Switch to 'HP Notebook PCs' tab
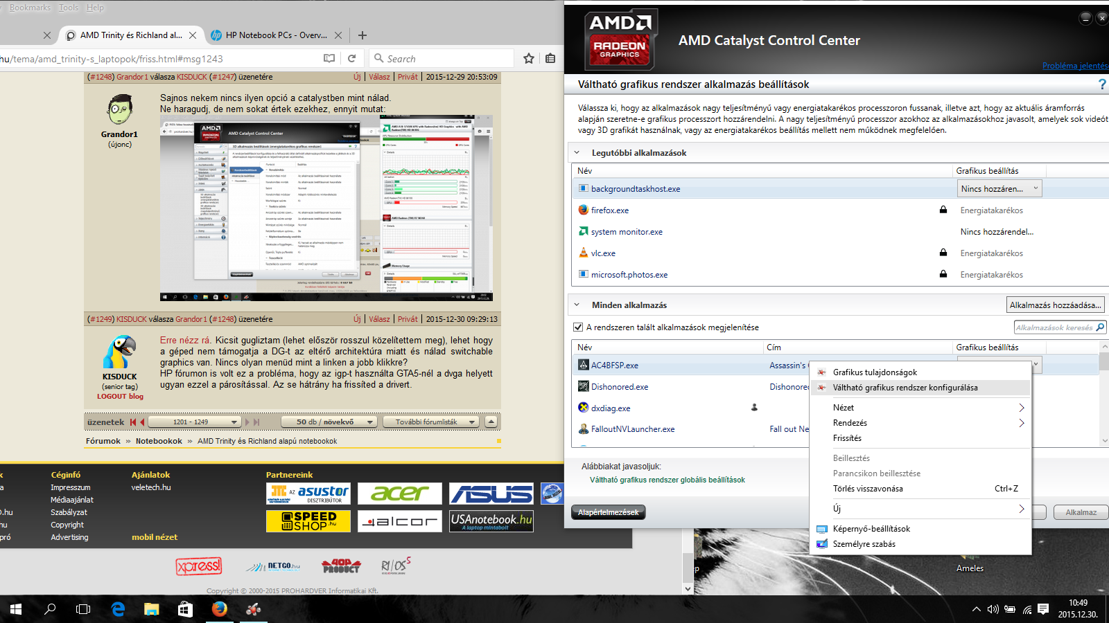This screenshot has height=623, width=1109. click(275, 35)
